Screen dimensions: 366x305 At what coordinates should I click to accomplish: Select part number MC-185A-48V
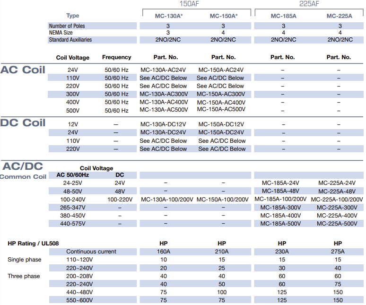coord(280,191)
